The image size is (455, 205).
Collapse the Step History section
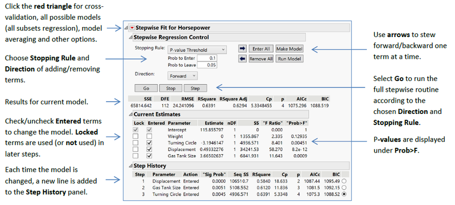[131, 166]
